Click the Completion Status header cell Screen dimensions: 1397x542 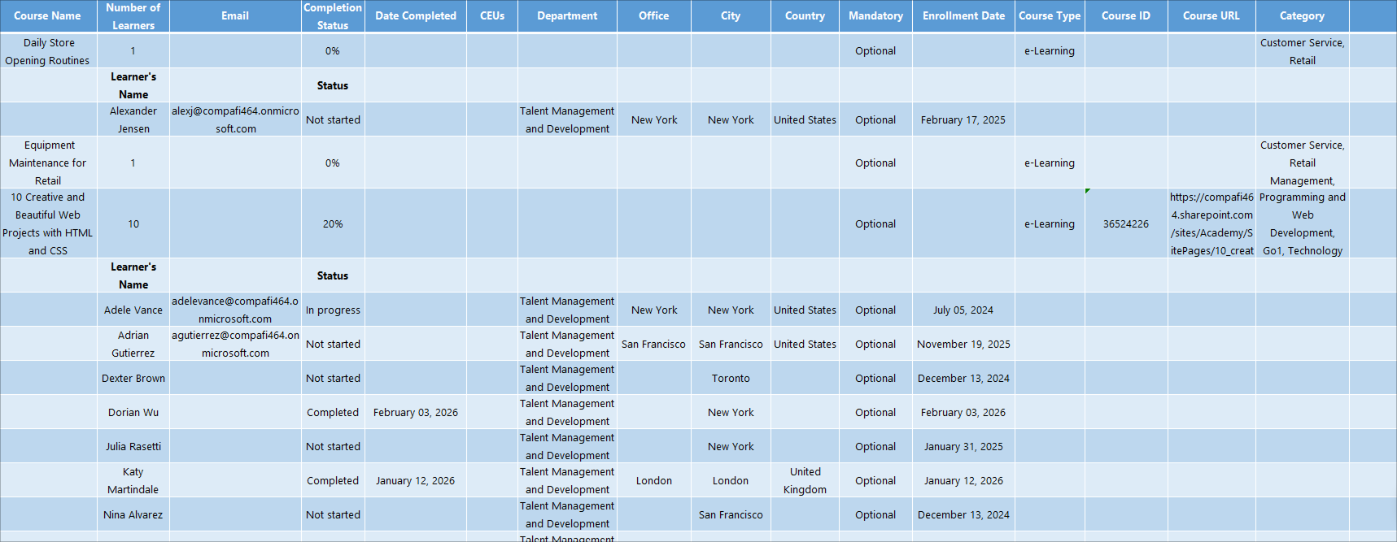coord(333,15)
